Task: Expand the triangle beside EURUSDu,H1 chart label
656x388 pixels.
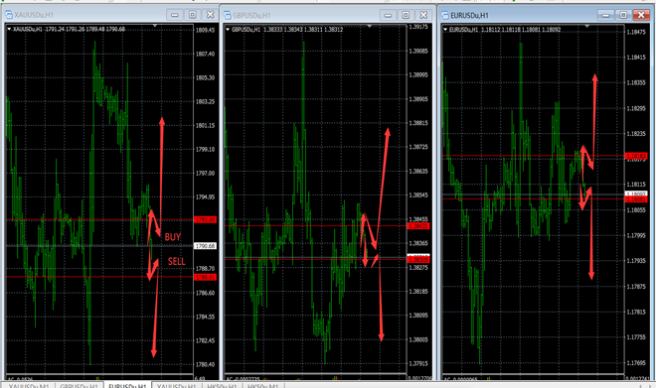Action: 445,30
